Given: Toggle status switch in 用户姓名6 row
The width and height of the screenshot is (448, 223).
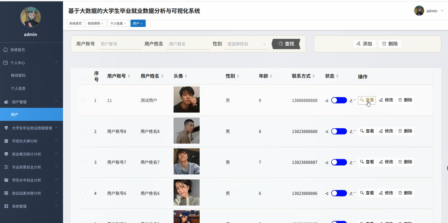Looking at the screenshot, I should pyautogui.click(x=339, y=193).
